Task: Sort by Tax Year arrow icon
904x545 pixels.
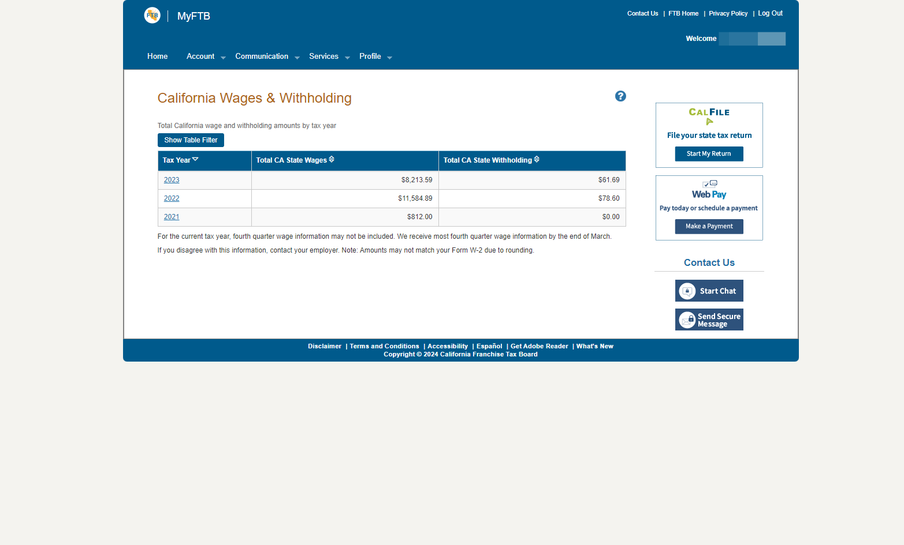Action: coord(195,159)
